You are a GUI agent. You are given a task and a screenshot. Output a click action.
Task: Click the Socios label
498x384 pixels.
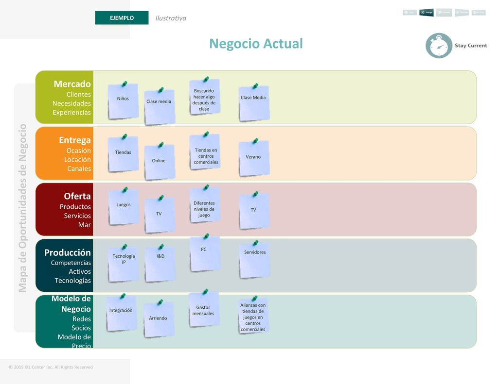coord(81,328)
